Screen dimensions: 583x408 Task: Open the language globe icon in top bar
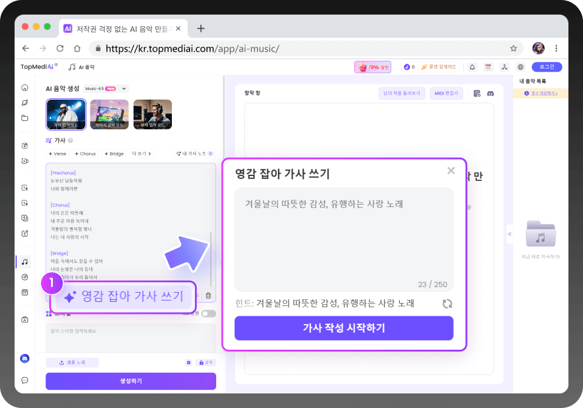pyautogui.click(x=520, y=67)
